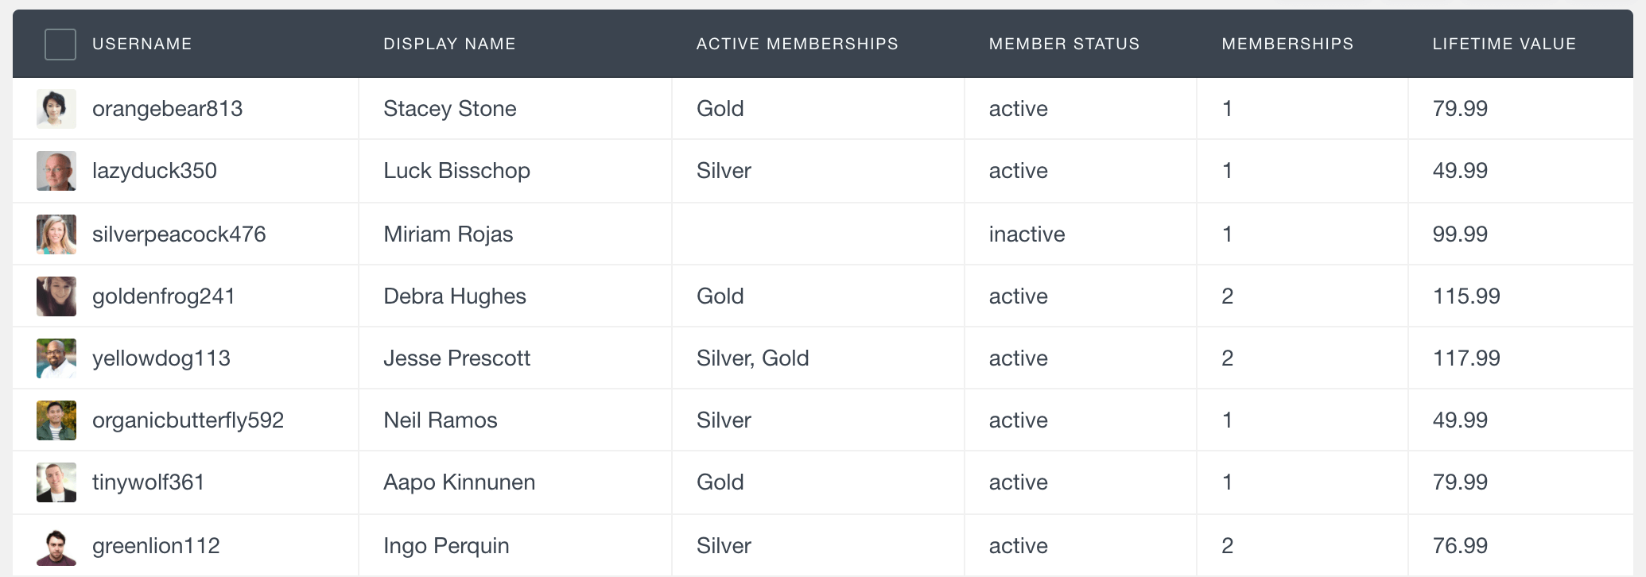Sort by the Username column header

coord(142,45)
